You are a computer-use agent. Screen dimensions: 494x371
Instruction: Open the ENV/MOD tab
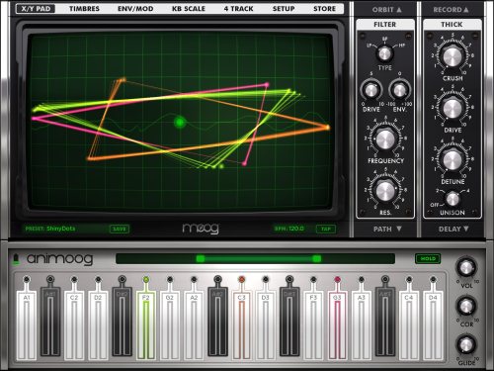click(x=135, y=9)
